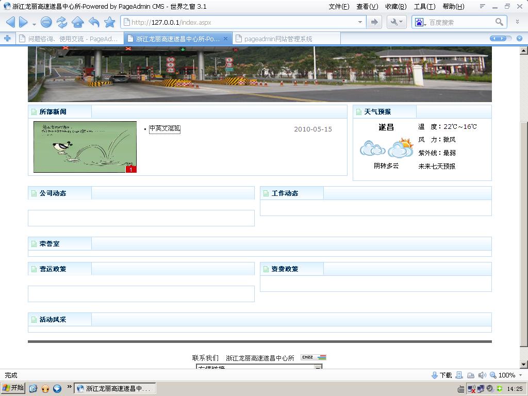Toggle page sound with speaker icon
528x396 pixels.
pyautogui.click(x=482, y=375)
